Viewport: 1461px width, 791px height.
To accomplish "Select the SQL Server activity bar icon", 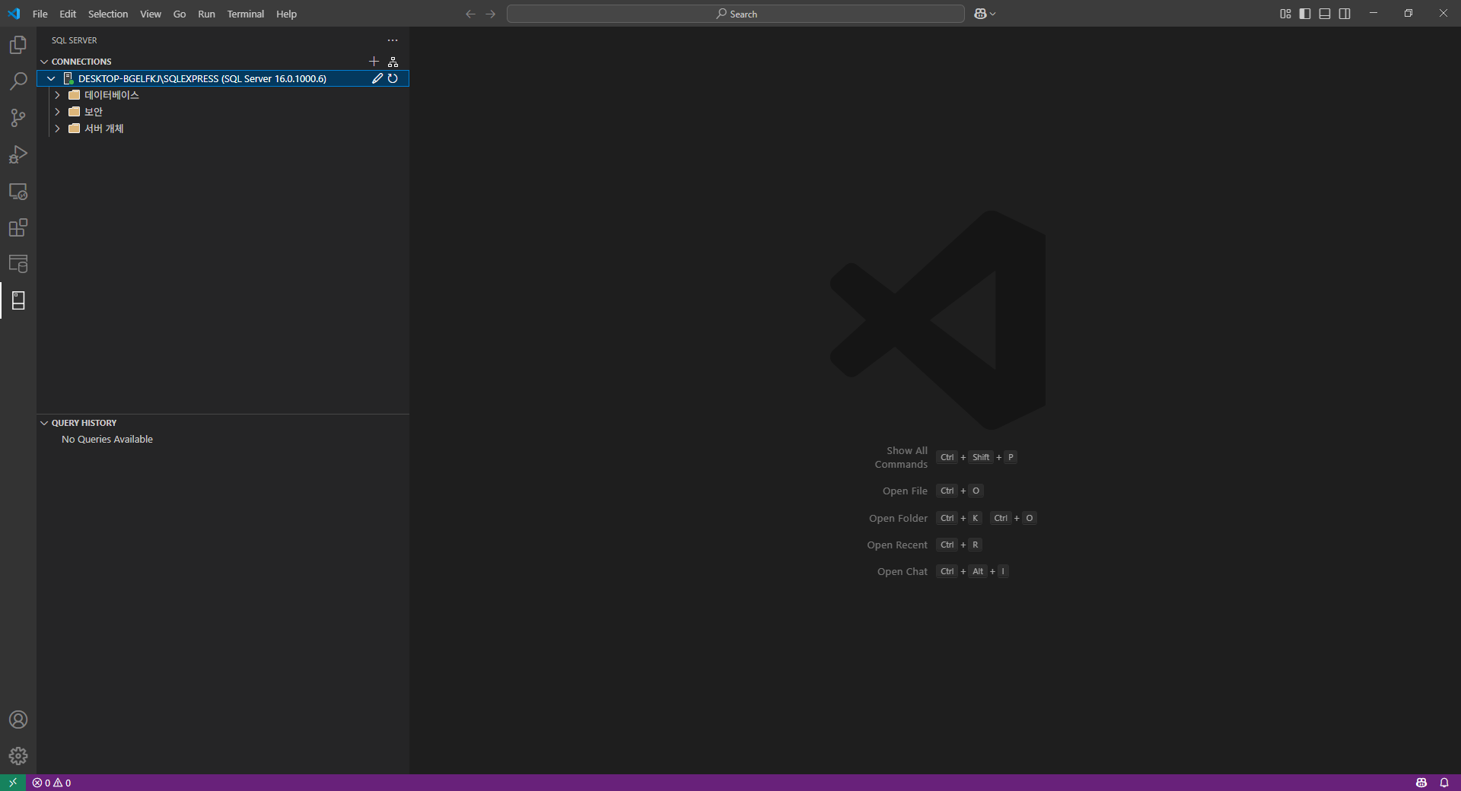I will [18, 300].
